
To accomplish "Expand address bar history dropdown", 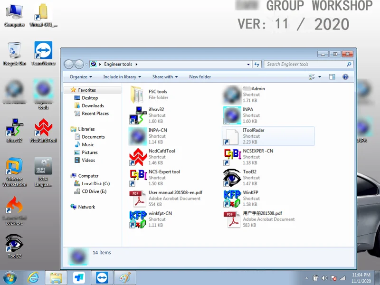I will coord(248,64).
